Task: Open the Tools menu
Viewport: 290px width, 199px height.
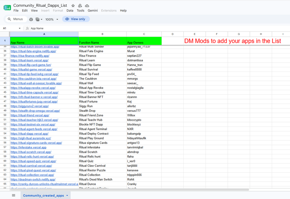Action: click(x=81, y=11)
